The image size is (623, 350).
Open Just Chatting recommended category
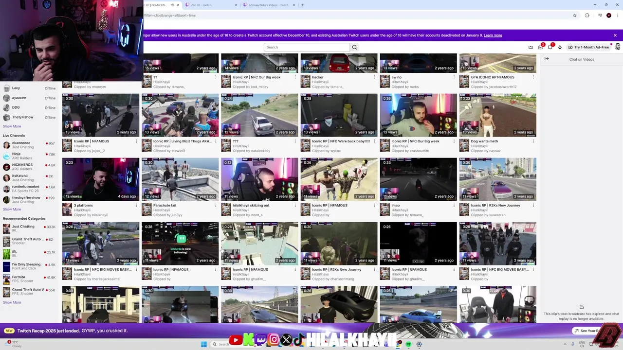(29, 228)
